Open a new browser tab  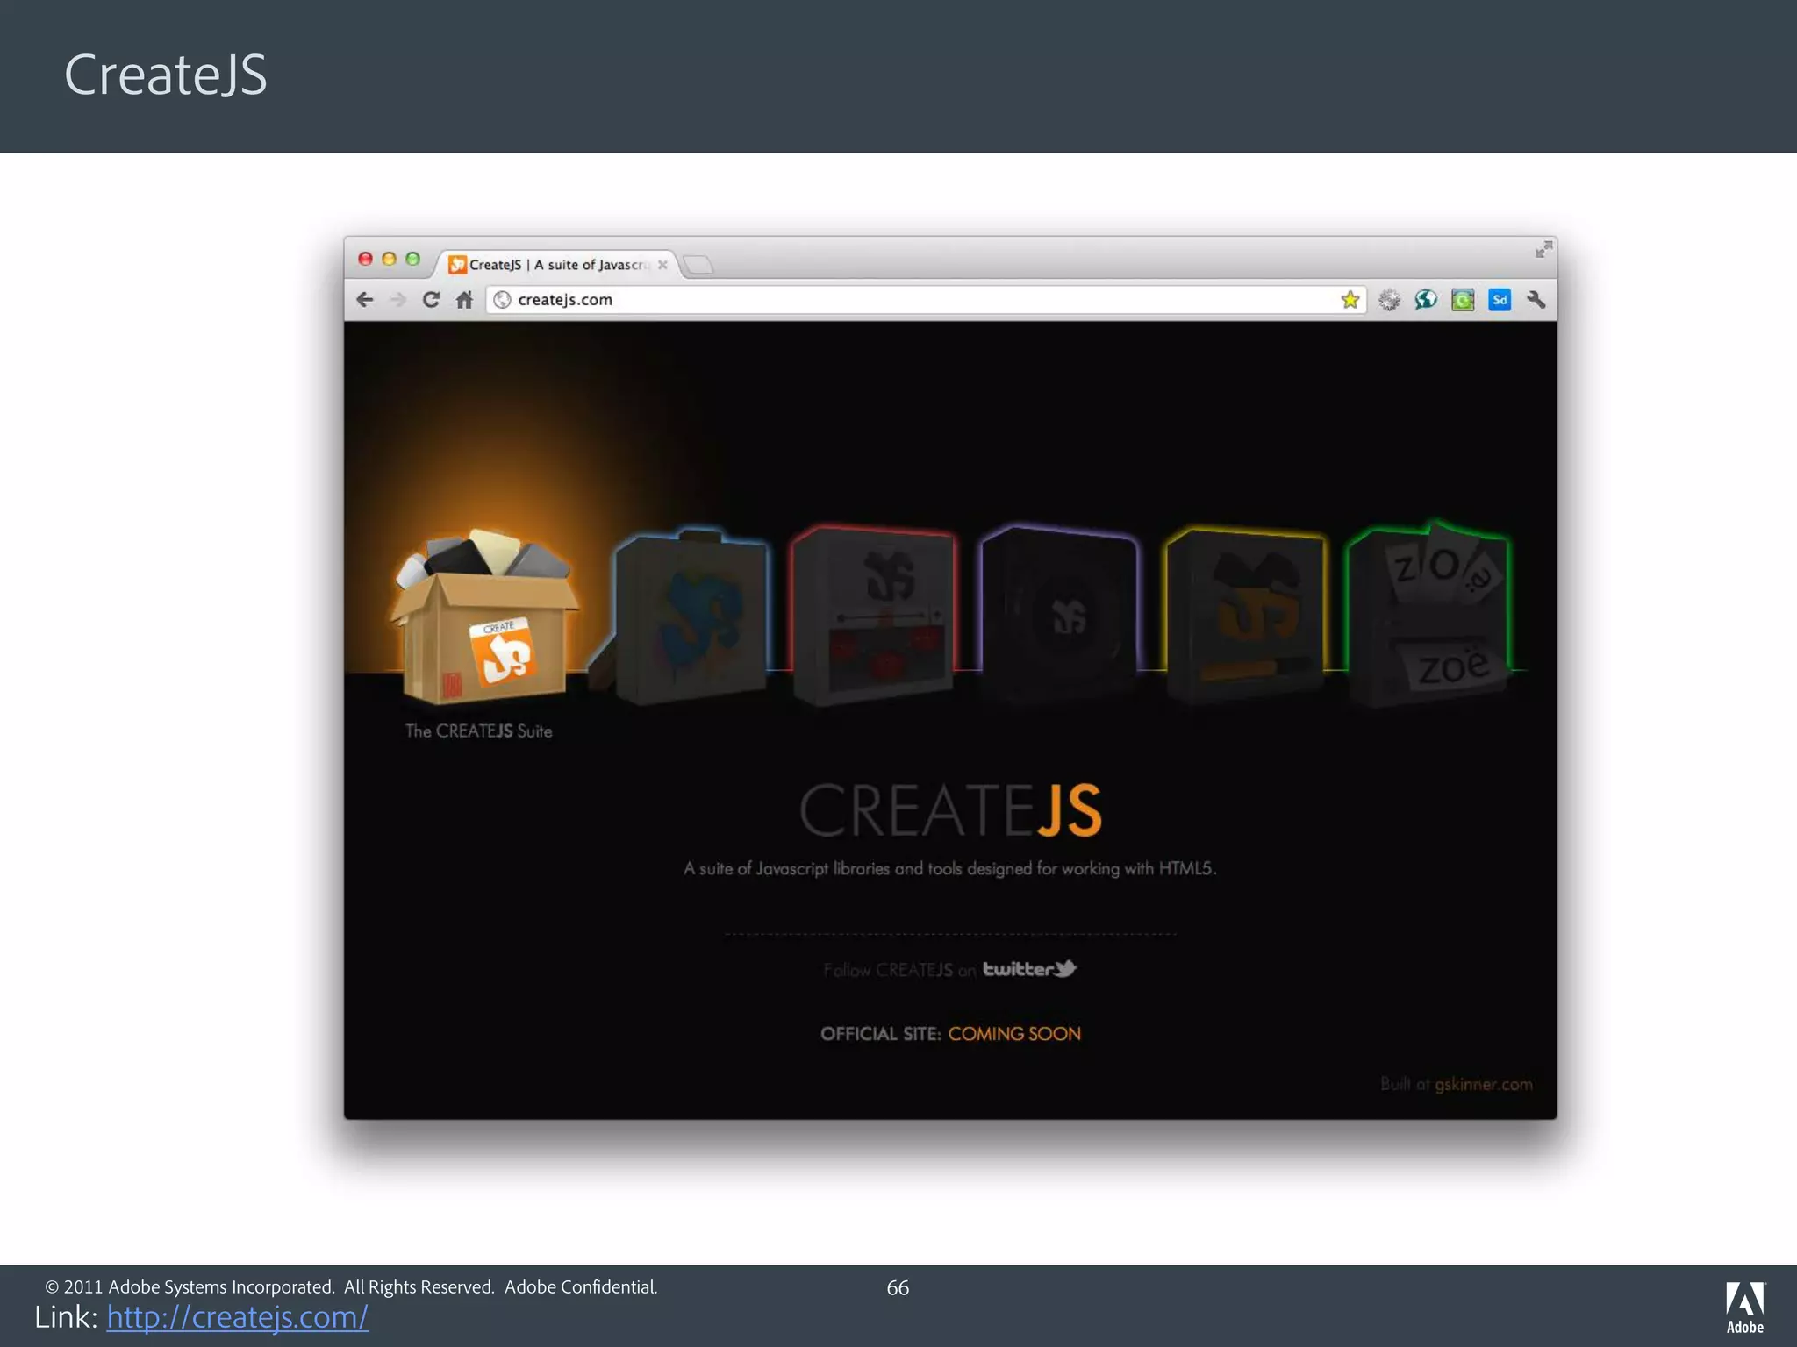(x=698, y=265)
